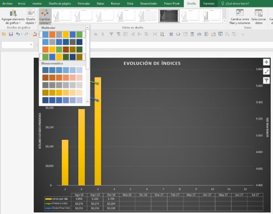
Task: Select the dark chart style thumbnail
Action: click(168, 16)
